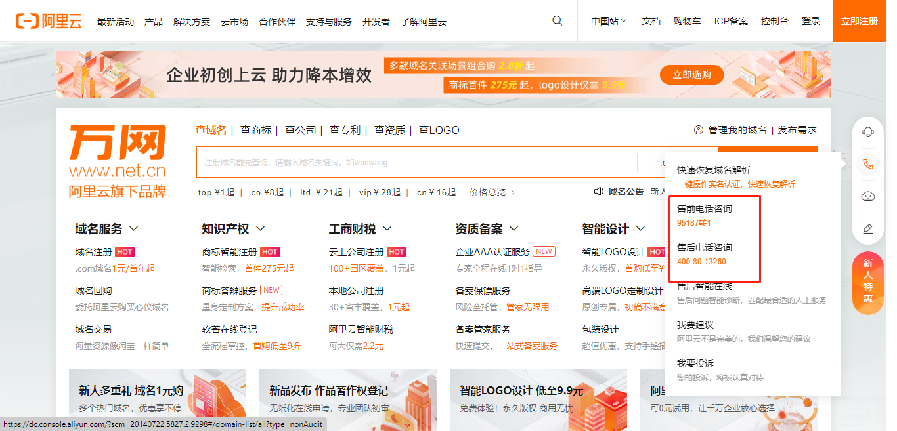The width and height of the screenshot is (897, 431).
Task: Click the 立即注册 button
Action: pyautogui.click(x=859, y=21)
